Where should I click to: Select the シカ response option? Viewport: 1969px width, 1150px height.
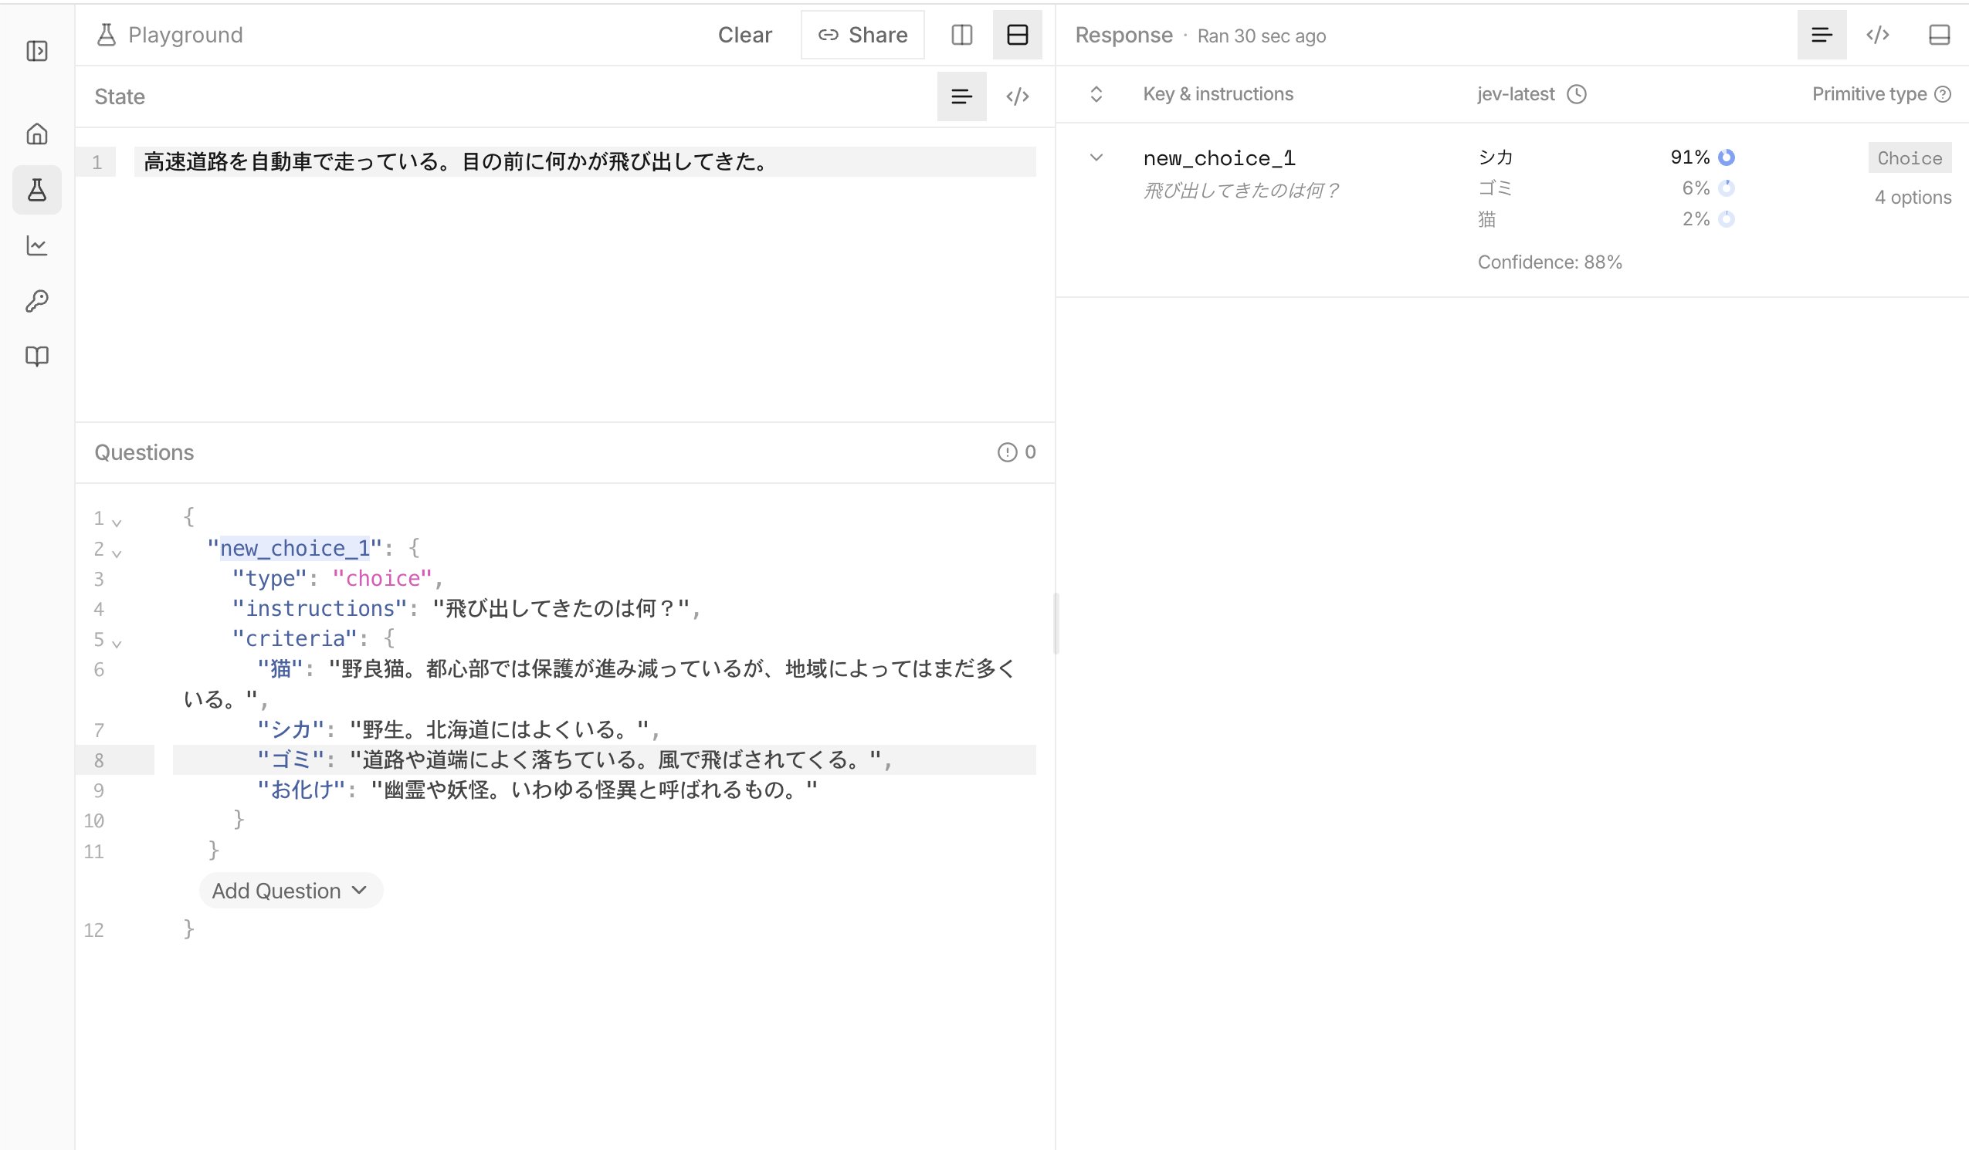click(x=1495, y=157)
